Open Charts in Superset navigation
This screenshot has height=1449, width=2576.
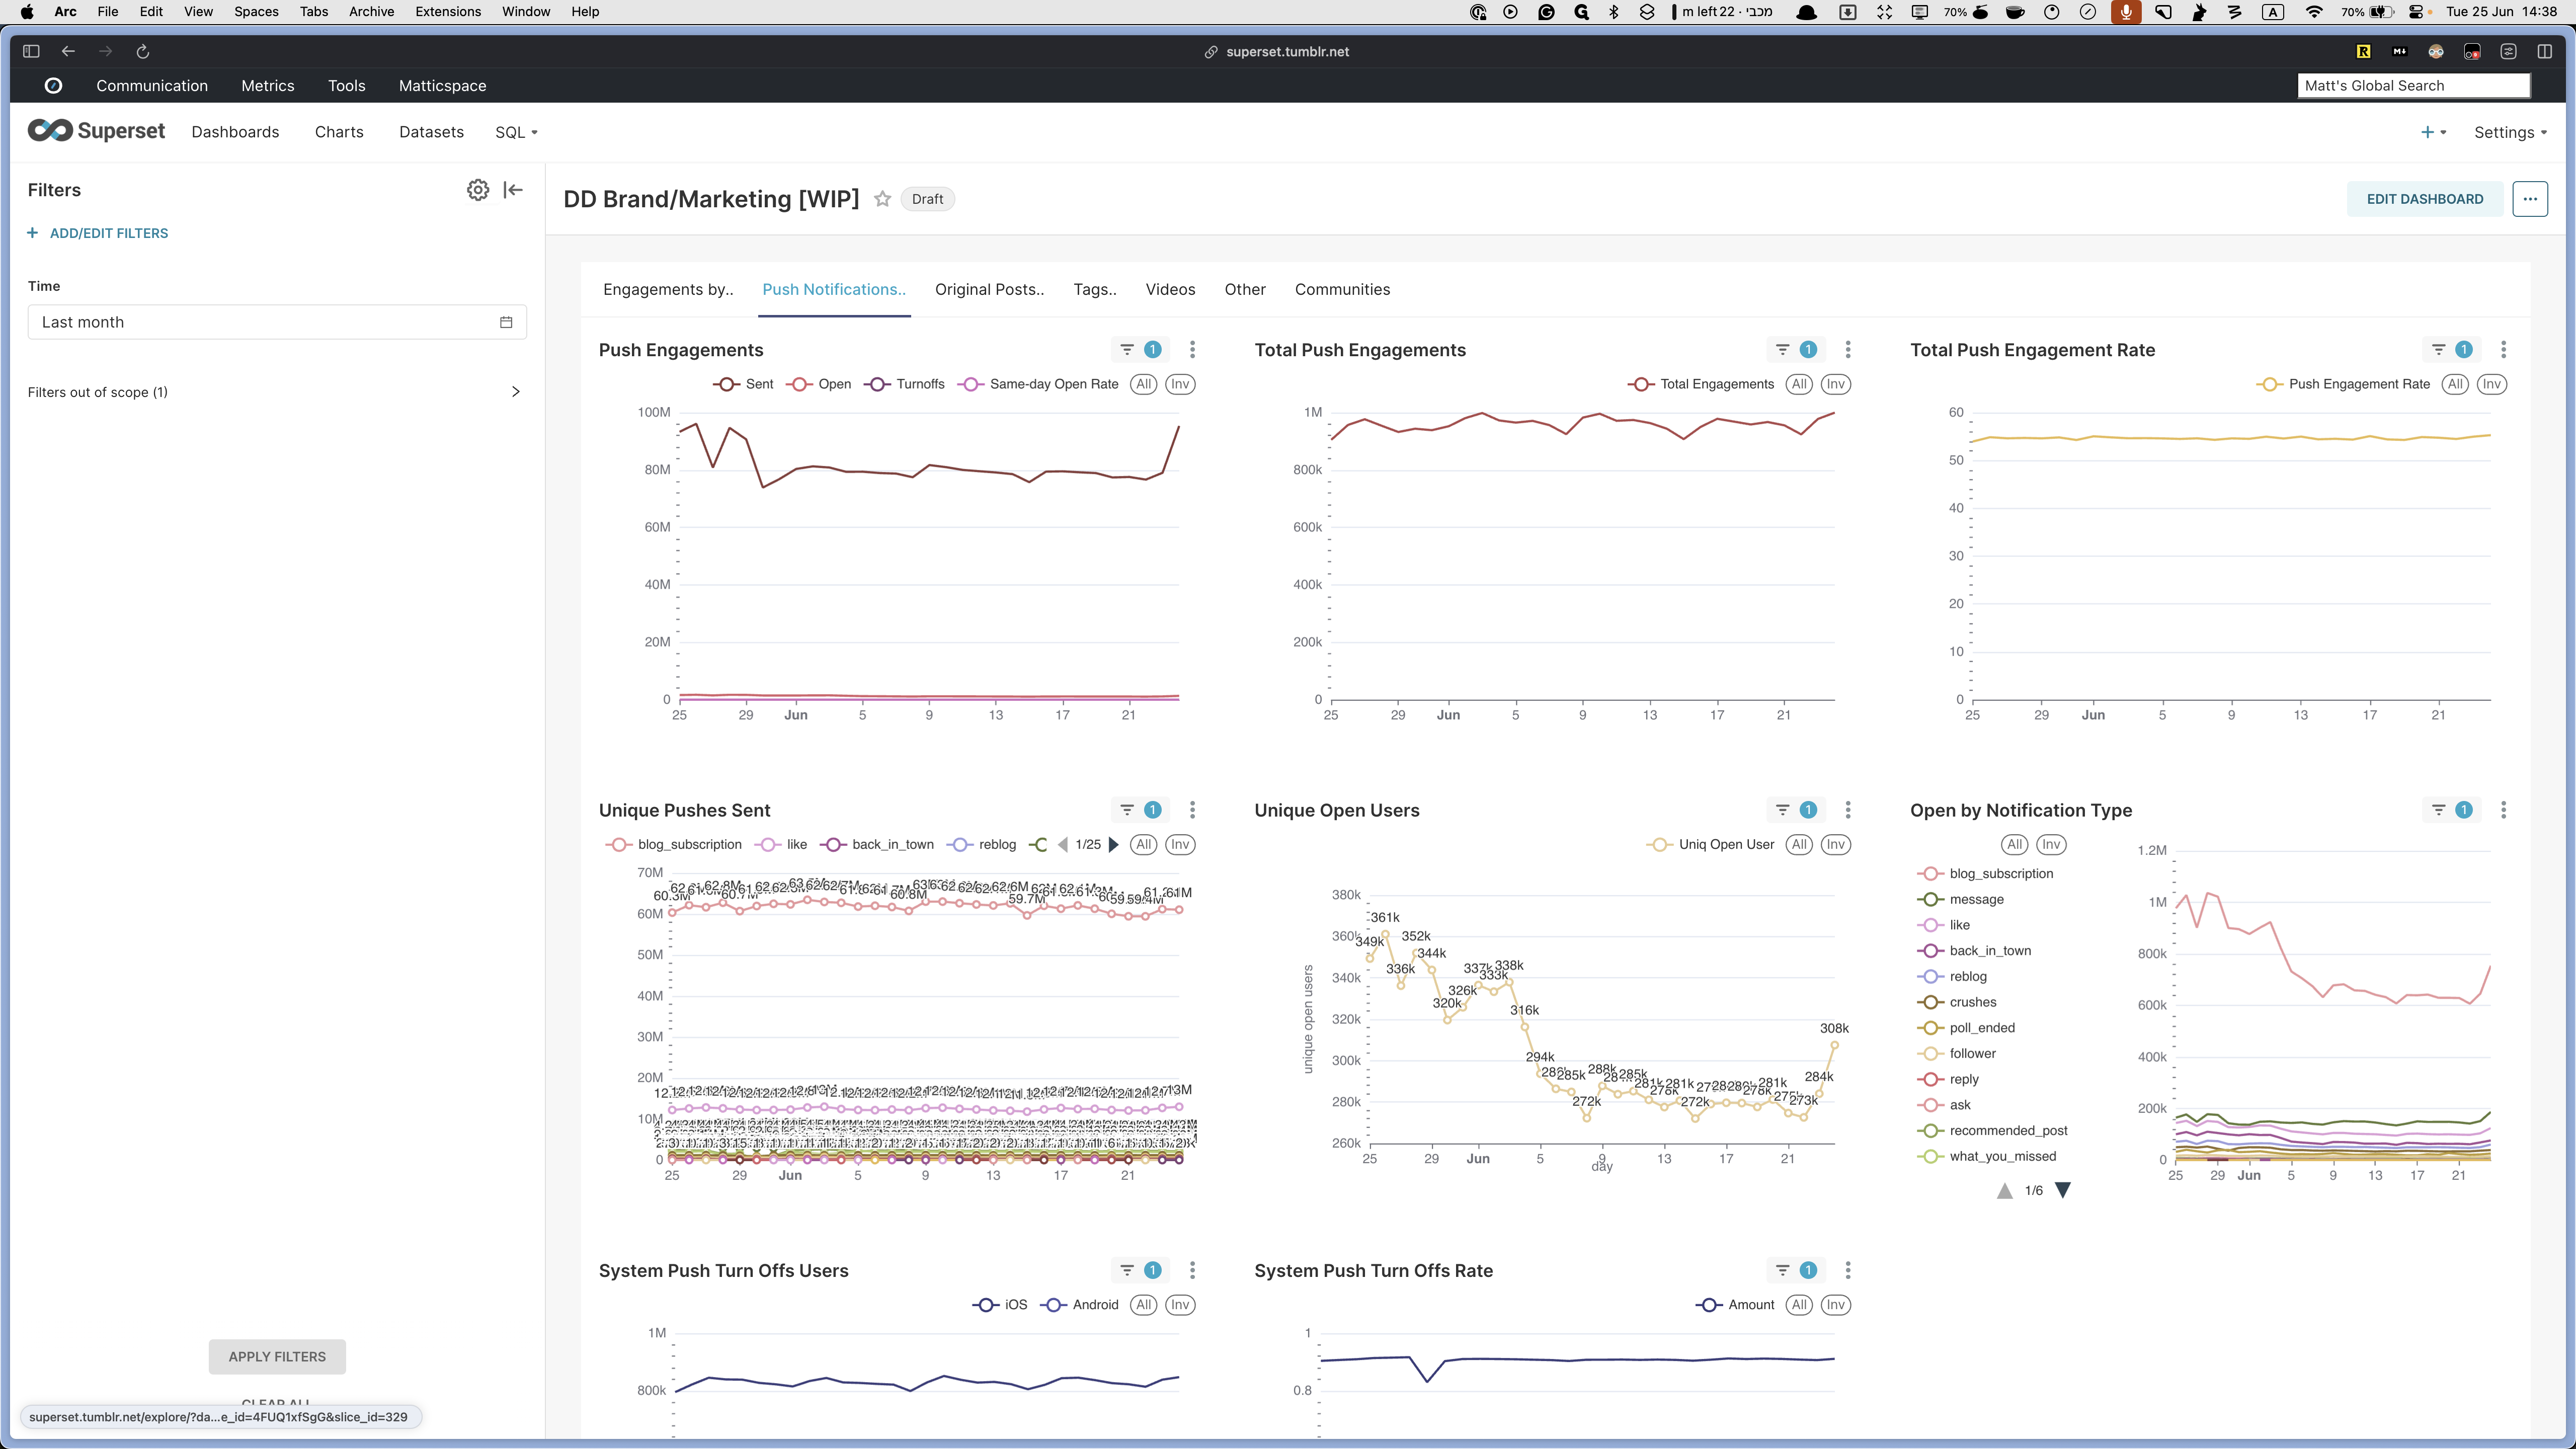point(339,132)
